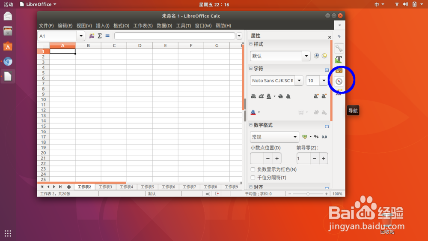Open font color dropdown arrow

pyautogui.click(x=259, y=112)
